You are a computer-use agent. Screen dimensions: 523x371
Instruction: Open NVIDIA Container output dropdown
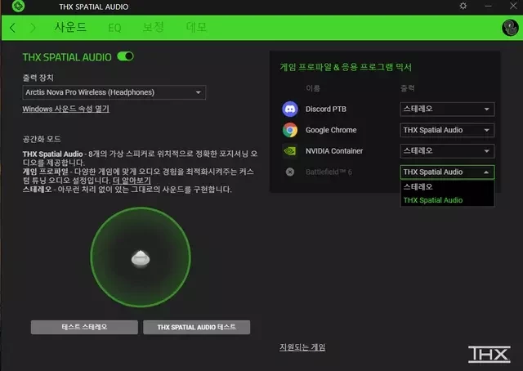pyautogui.click(x=447, y=151)
